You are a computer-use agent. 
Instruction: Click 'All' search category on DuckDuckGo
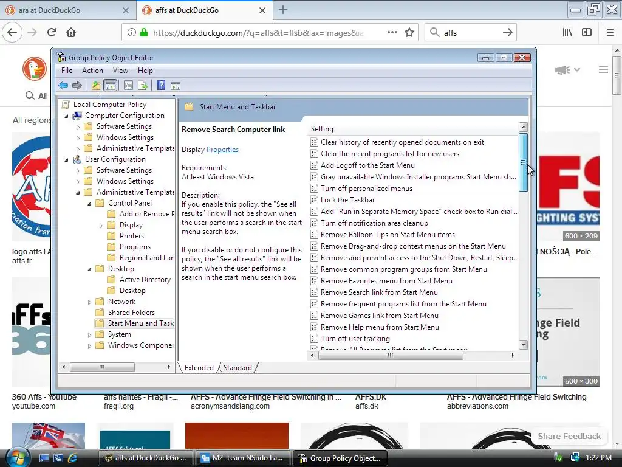point(36,95)
